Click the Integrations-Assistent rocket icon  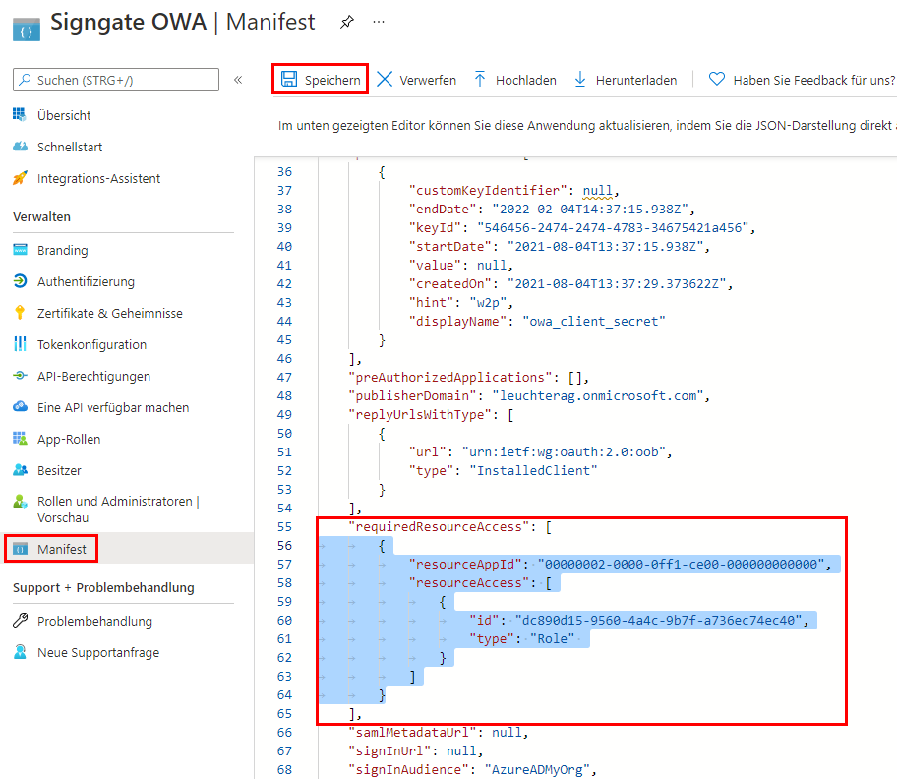click(20, 178)
